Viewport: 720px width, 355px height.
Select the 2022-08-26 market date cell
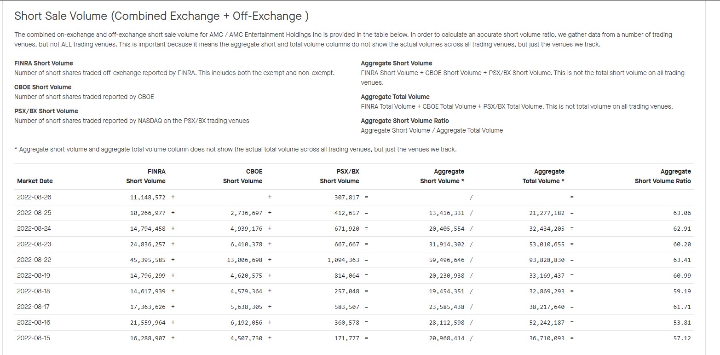point(34,197)
